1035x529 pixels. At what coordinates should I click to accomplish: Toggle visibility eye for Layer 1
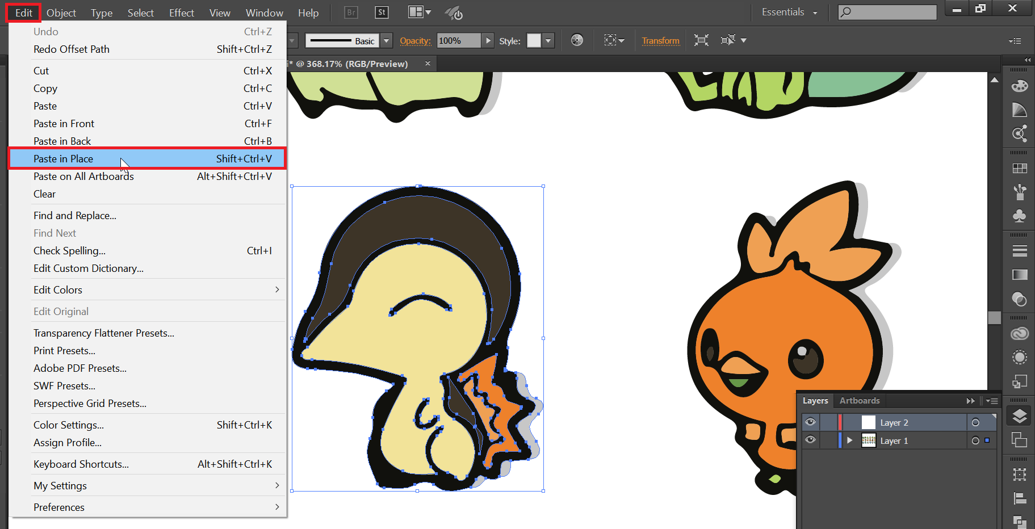point(810,440)
